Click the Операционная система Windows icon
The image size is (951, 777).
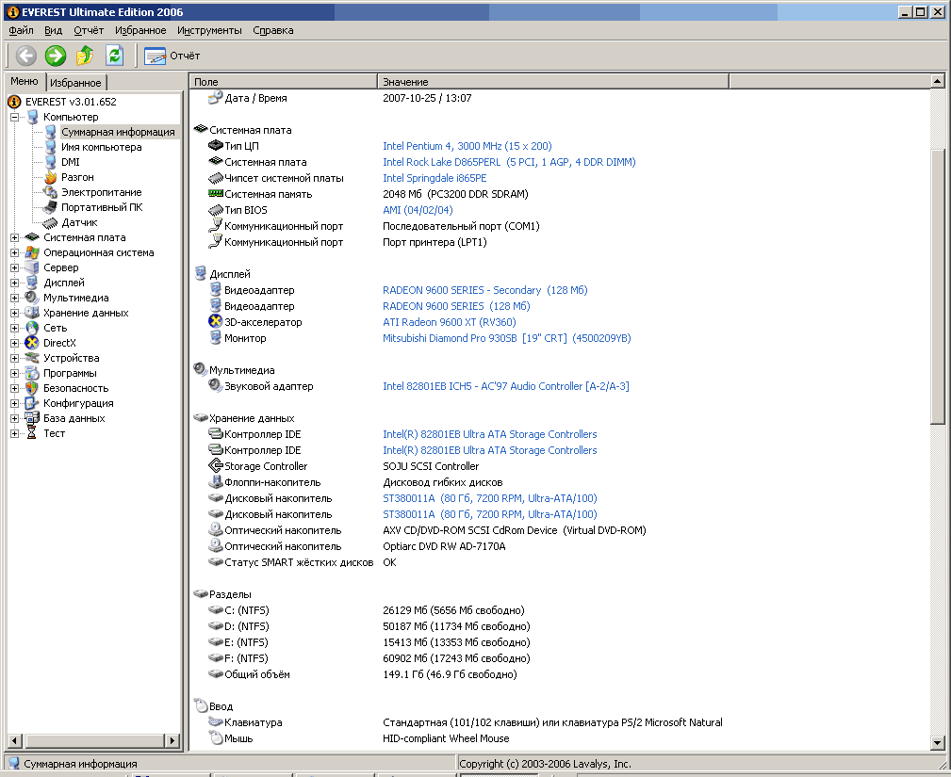[x=32, y=252]
